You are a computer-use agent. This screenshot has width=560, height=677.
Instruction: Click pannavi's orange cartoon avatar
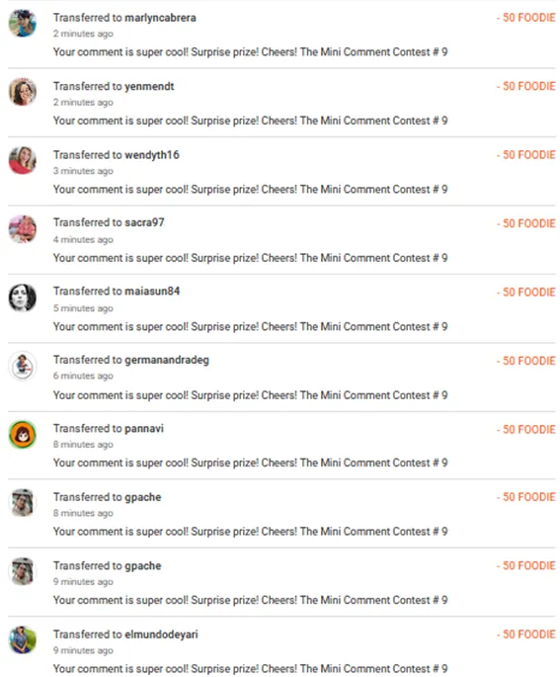(23, 435)
